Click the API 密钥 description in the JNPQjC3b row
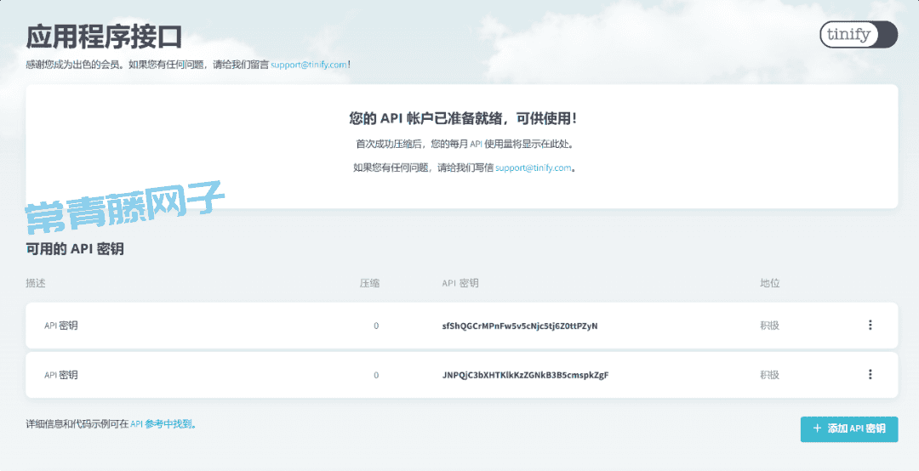This screenshot has width=919, height=471. (61, 375)
